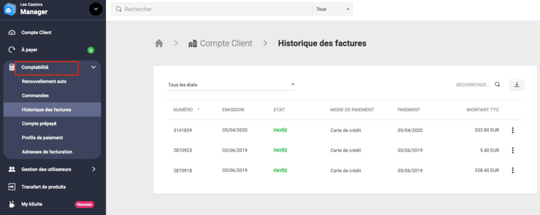Click PAYÉE status of invoice 3141839

tap(281, 130)
